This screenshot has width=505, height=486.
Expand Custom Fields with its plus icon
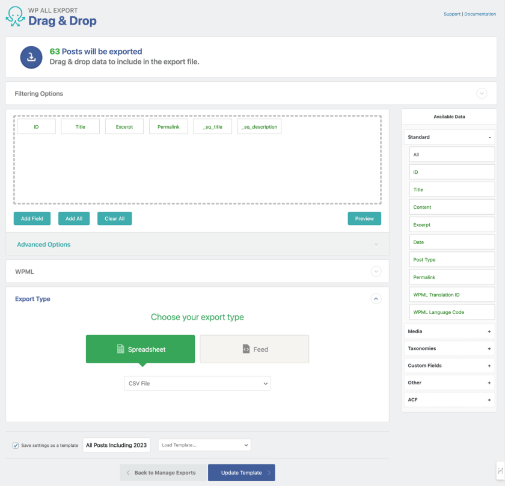pyautogui.click(x=489, y=366)
